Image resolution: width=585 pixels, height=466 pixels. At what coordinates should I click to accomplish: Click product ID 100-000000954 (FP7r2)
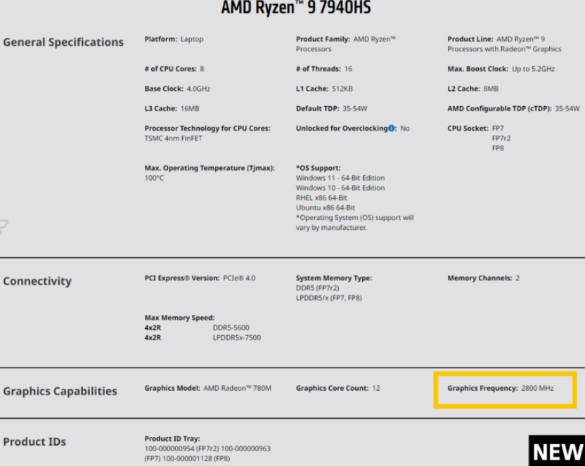click(x=181, y=448)
